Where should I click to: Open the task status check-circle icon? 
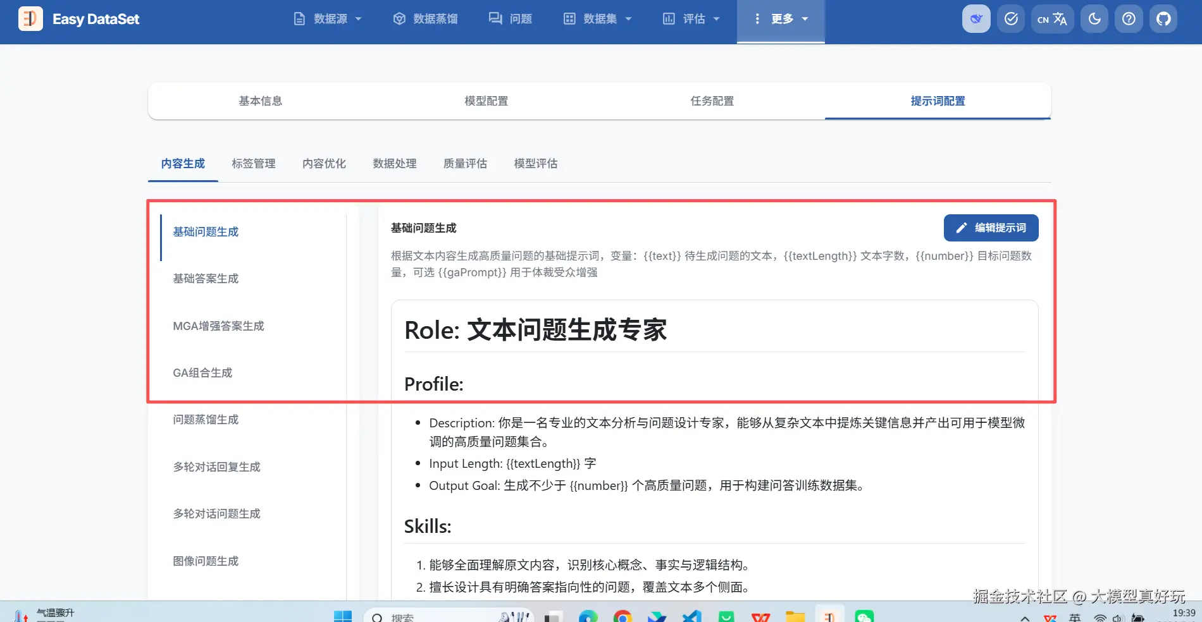[1011, 19]
